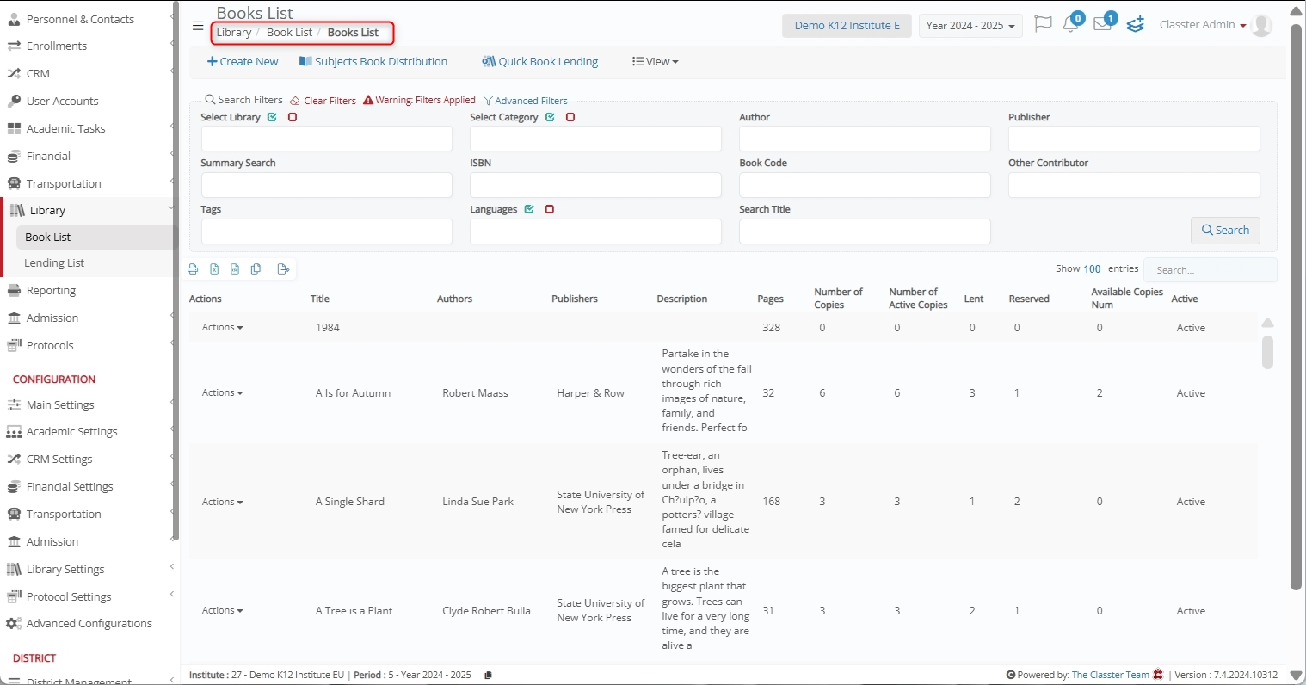
Task: Open the notifications bell icon
Action: (x=1070, y=25)
